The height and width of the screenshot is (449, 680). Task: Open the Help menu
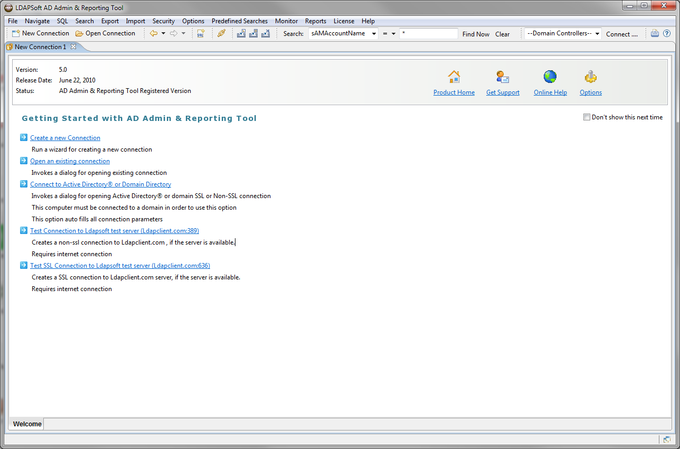tap(368, 21)
